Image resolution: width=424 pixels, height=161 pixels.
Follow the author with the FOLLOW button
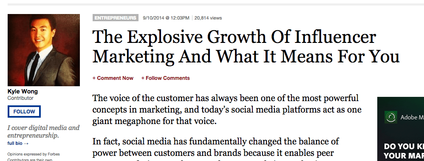point(24,111)
